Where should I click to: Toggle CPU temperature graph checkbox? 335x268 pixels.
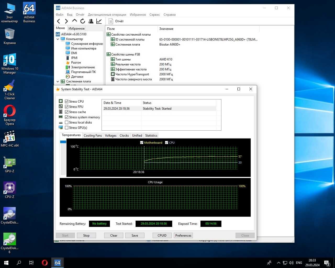[x=166, y=143]
